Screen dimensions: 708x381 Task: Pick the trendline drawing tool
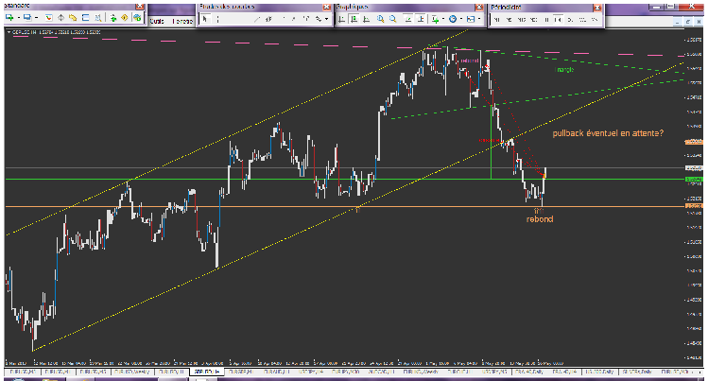(257, 20)
